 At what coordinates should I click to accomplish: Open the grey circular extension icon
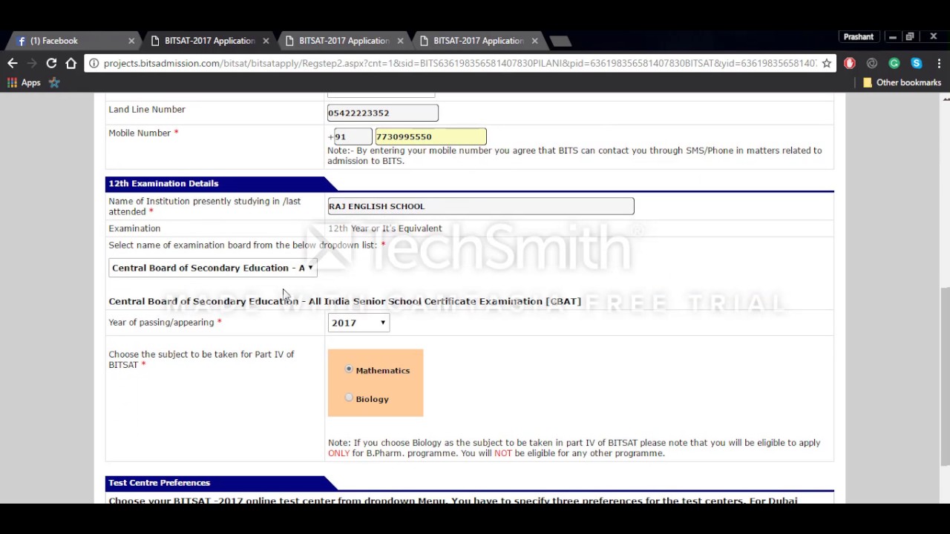872,63
